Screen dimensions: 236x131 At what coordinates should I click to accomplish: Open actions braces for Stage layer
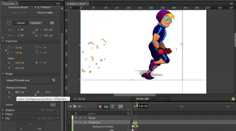click(69, 118)
